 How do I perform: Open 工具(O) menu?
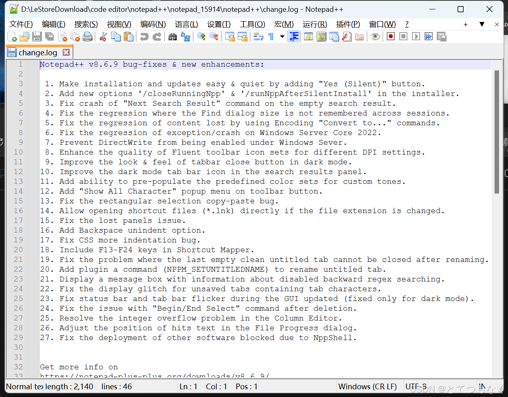tap(252, 24)
